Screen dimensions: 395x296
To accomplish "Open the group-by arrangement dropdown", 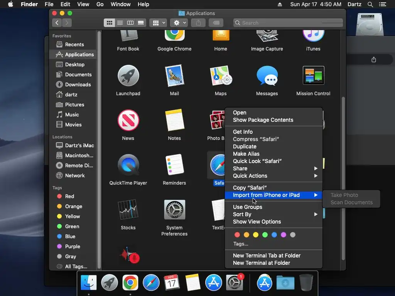I will pos(158,23).
